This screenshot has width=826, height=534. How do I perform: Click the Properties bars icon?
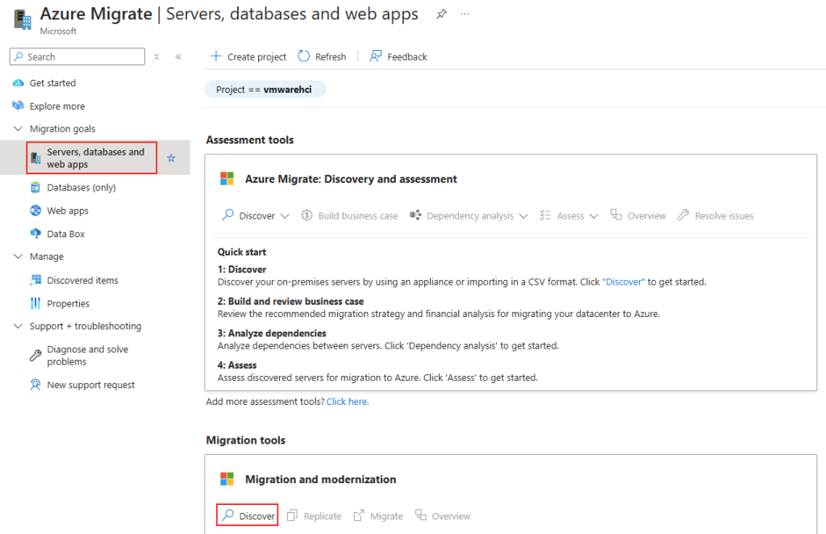[x=35, y=303]
